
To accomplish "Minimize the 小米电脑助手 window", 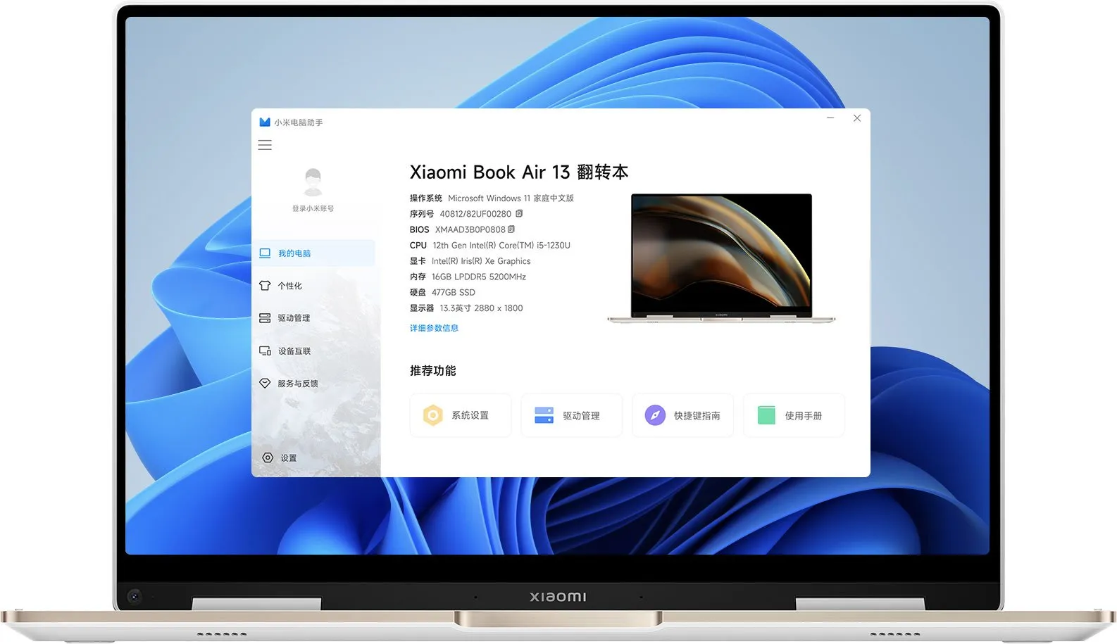I will tap(830, 118).
